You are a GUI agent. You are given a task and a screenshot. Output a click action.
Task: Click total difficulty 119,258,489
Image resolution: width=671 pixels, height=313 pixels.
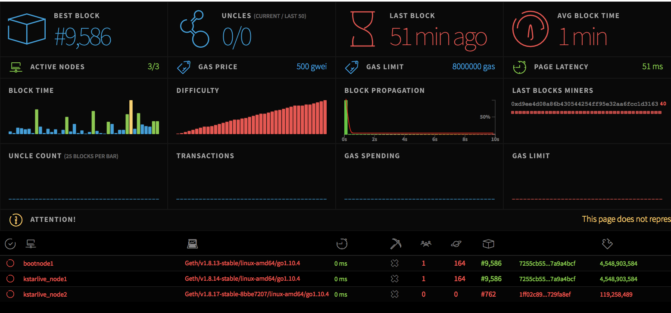[616, 295]
